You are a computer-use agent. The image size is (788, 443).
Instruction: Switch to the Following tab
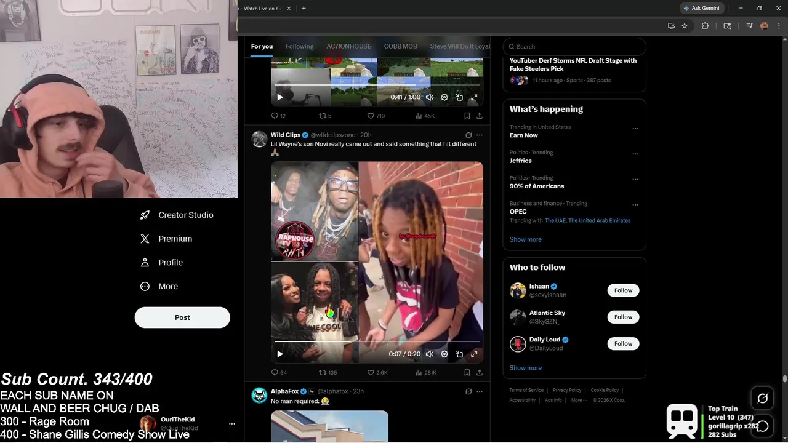pos(300,46)
